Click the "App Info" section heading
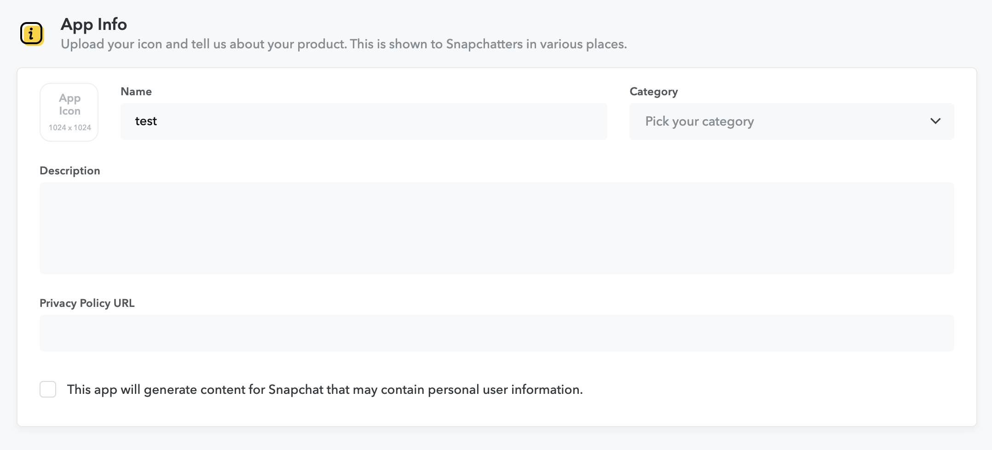 94,24
